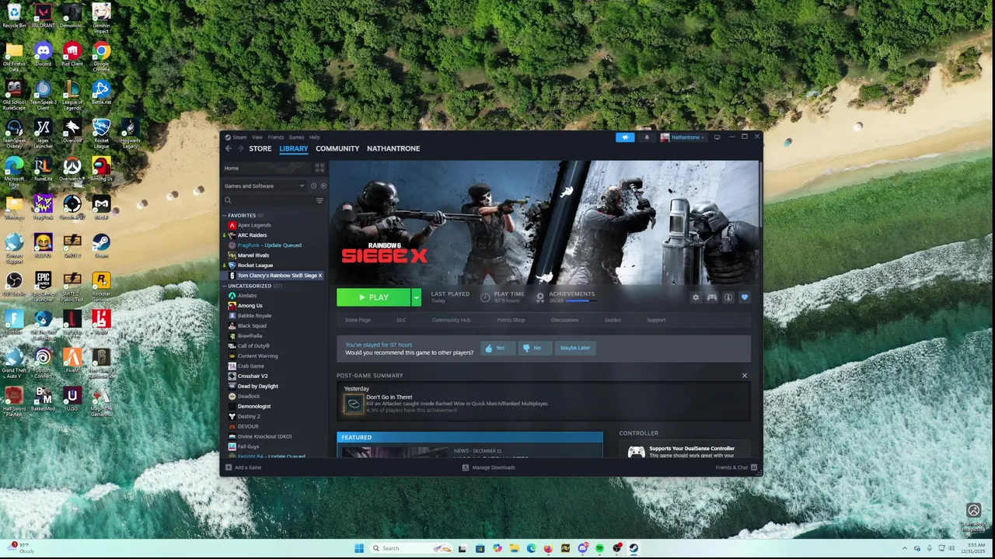Open the Steam menu

tap(239, 137)
